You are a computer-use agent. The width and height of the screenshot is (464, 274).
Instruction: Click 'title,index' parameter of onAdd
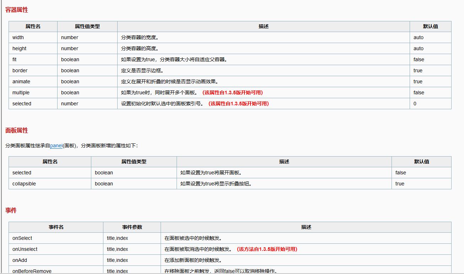[118, 260]
